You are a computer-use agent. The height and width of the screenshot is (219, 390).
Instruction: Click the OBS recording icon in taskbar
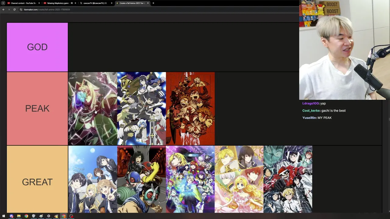[x=71, y=216]
